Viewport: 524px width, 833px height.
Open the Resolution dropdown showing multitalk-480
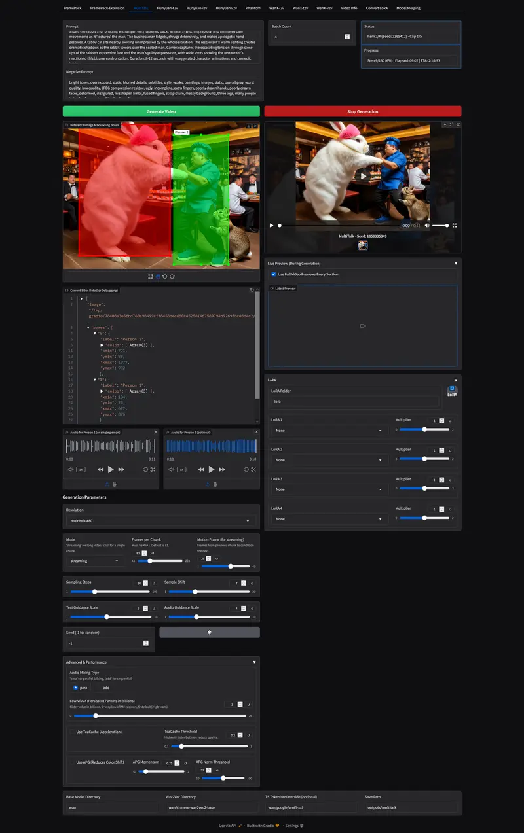pos(160,521)
